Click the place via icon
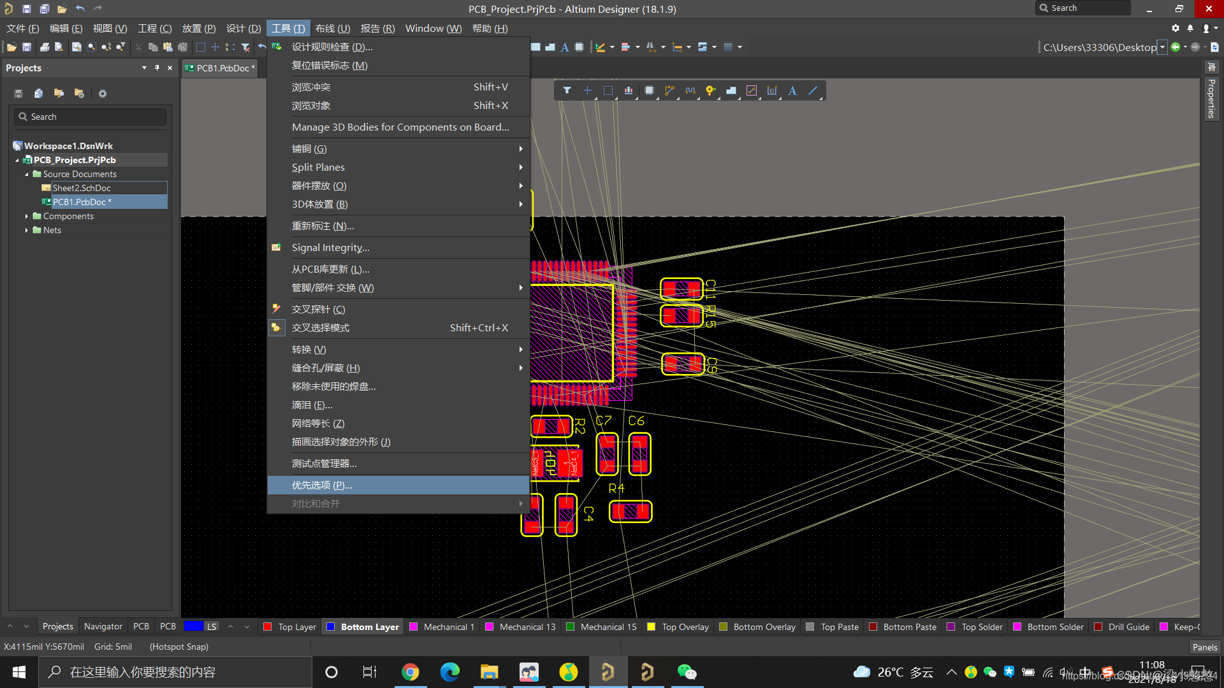Image resolution: width=1224 pixels, height=688 pixels. [710, 90]
